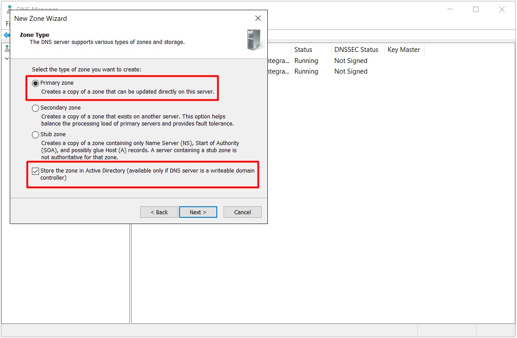Viewport: 517px width, 338px height.
Task: Click the server icon in wizard header
Action: pos(255,39)
